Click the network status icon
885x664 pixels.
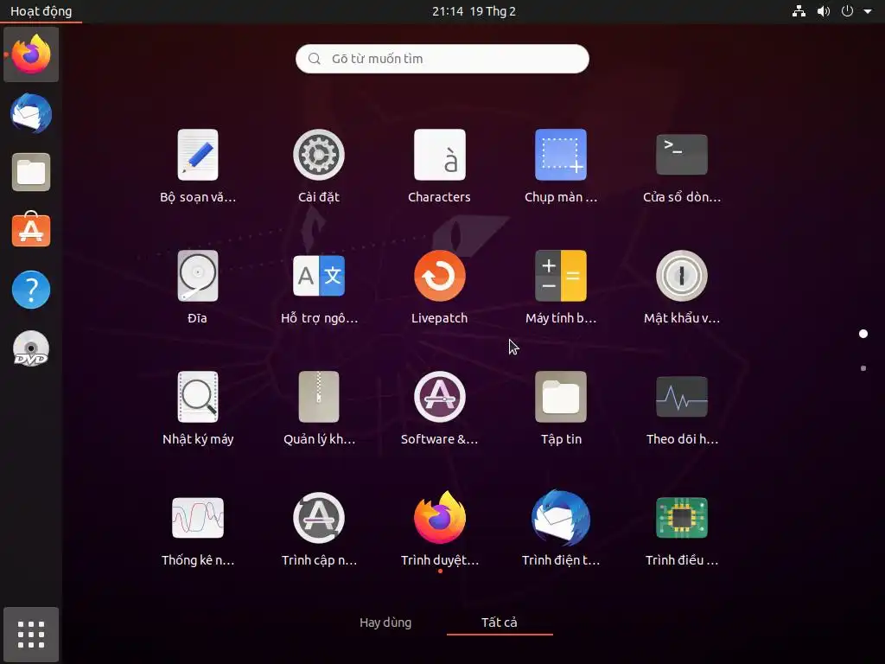[x=799, y=11]
